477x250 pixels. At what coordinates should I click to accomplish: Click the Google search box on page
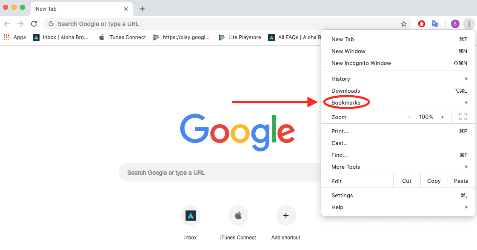coord(220,173)
